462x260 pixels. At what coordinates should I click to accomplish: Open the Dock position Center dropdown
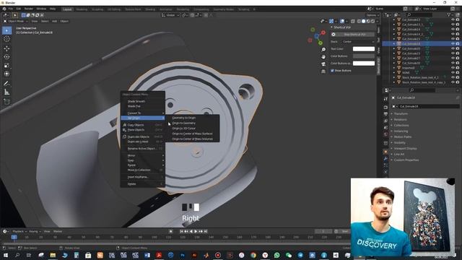pos(358,42)
